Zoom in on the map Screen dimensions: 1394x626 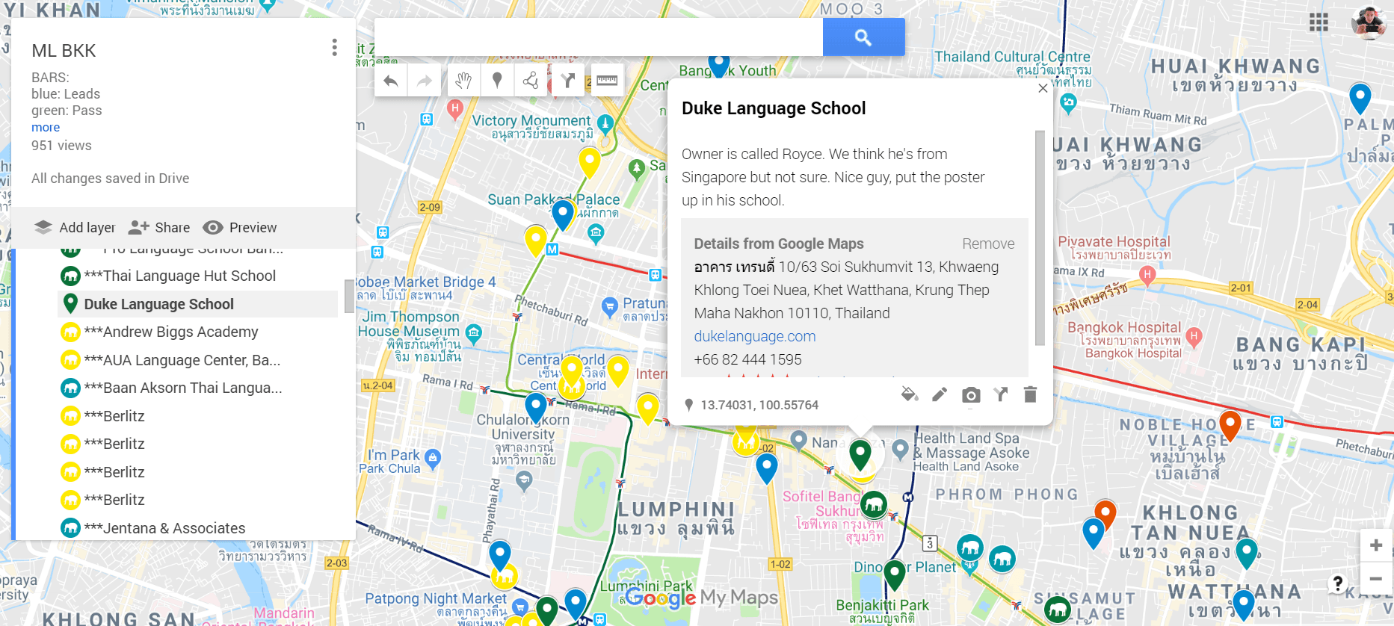pos(1375,545)
